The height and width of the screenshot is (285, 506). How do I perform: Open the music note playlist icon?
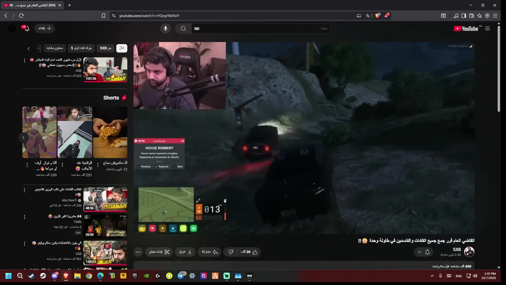pos(456,15)
